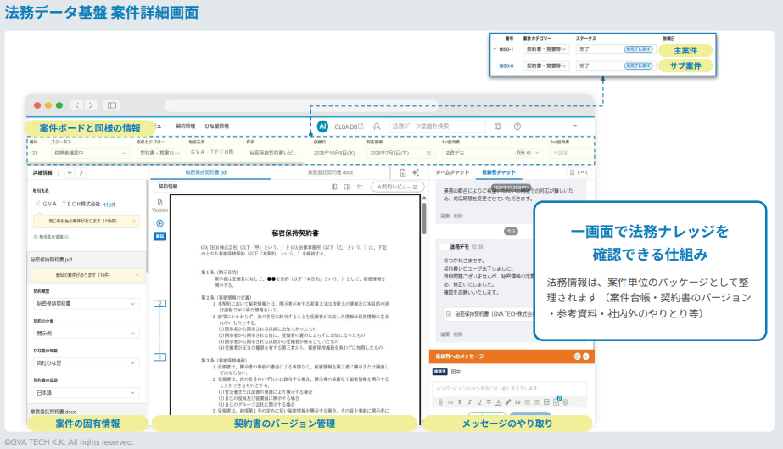Click the document viewer vertical scrollbar
Screen dimensions: 783x449
pyautogui.click(x=424, y=217)
